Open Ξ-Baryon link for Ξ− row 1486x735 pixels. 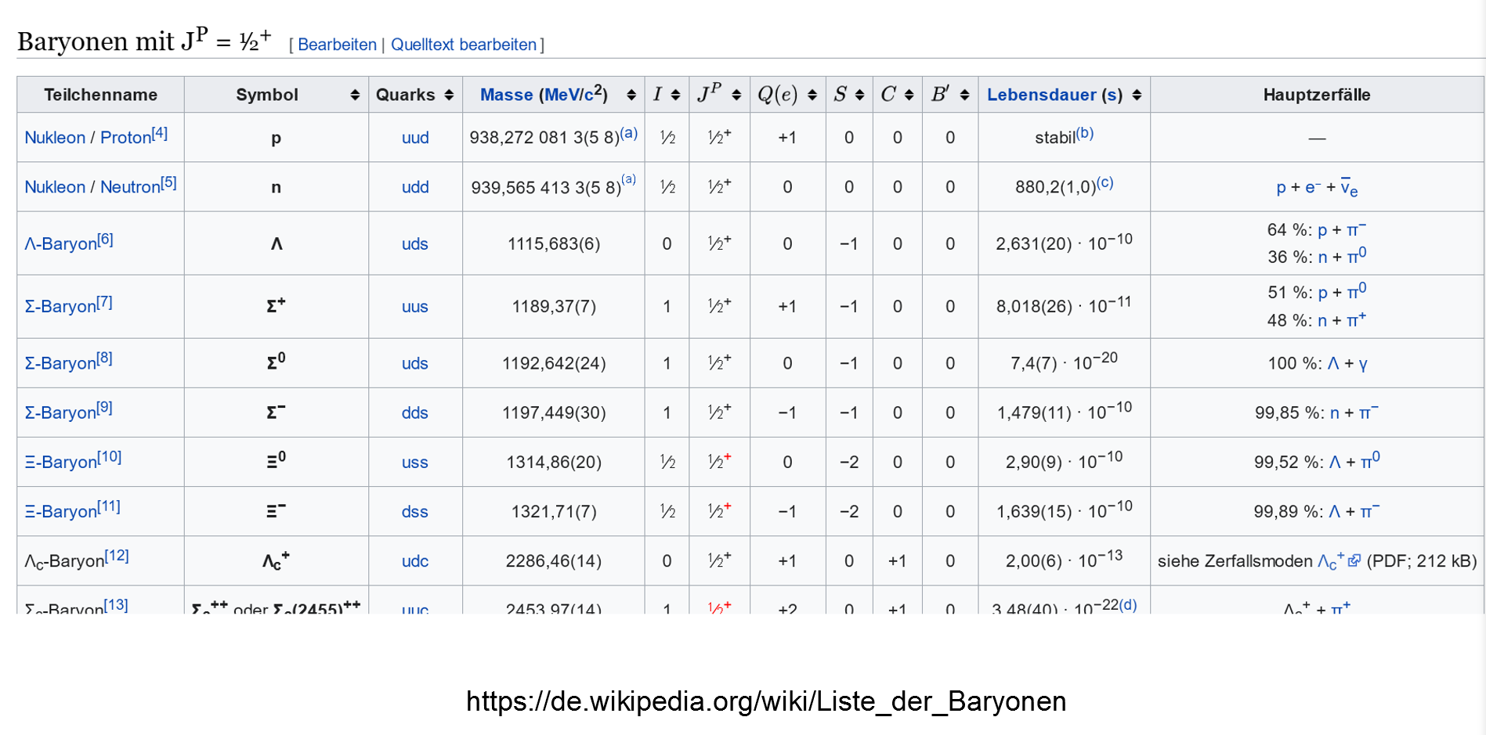point(60,511)
